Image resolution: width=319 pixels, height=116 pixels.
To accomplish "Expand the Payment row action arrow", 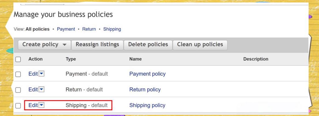I will coord(42,74).
